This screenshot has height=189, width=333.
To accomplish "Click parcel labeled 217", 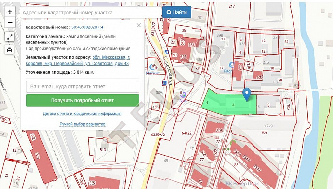I will 232,6.
